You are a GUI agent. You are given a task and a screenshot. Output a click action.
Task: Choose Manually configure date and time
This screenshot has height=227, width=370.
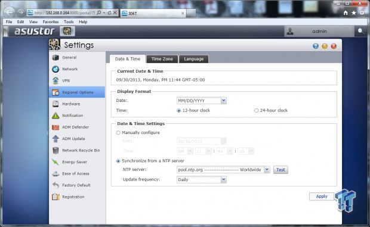118,133
